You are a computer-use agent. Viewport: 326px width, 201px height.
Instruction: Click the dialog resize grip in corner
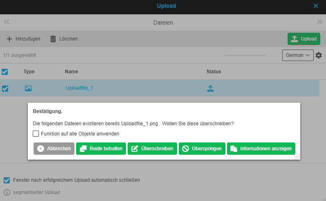click(297, 157)
